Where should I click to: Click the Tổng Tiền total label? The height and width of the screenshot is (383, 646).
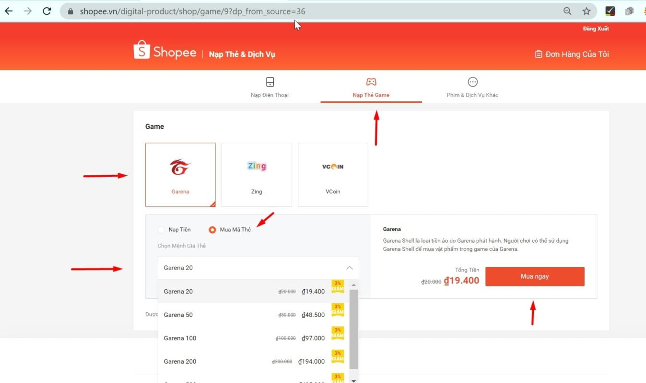(x=467, y=270)
